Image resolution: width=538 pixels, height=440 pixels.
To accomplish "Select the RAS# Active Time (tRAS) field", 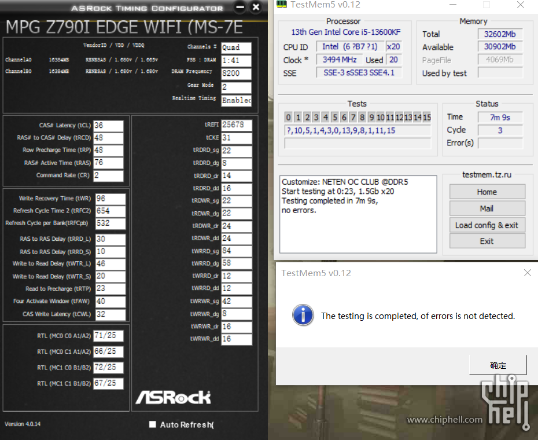I will pyautogui.click(x=108, y=163).
